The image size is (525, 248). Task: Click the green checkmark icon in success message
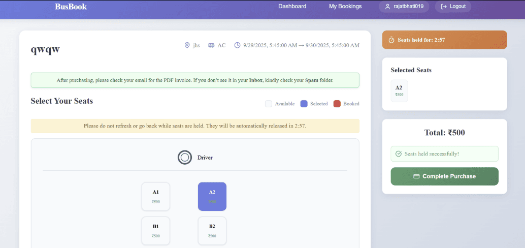(399, 154)
